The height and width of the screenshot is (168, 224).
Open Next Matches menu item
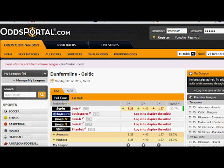point(29,54)
